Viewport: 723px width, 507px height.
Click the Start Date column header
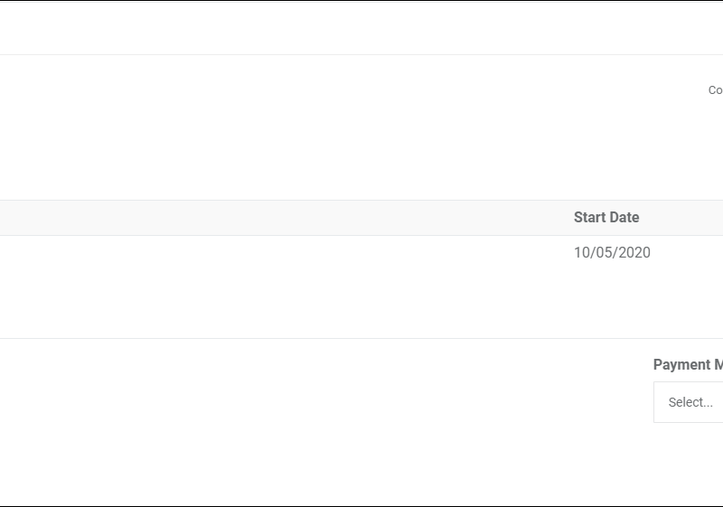click(x=606, y=218)
